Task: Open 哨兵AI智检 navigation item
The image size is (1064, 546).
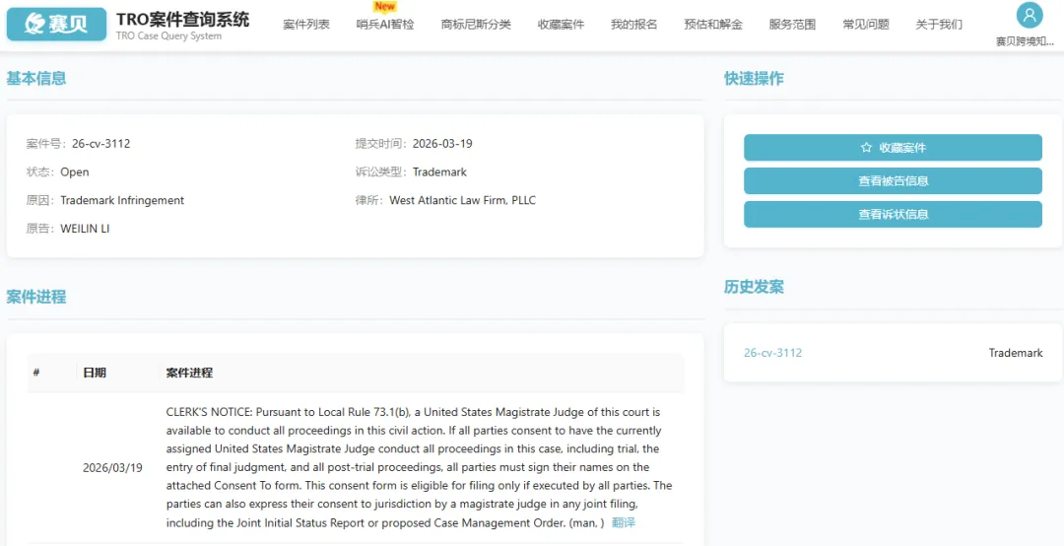Action: 385,25
